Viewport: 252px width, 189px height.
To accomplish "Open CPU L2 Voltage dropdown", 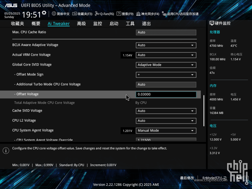I will [166, 121].
